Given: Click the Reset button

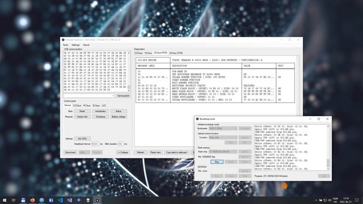Looking at the screenshot, I should tap(82, 111).
